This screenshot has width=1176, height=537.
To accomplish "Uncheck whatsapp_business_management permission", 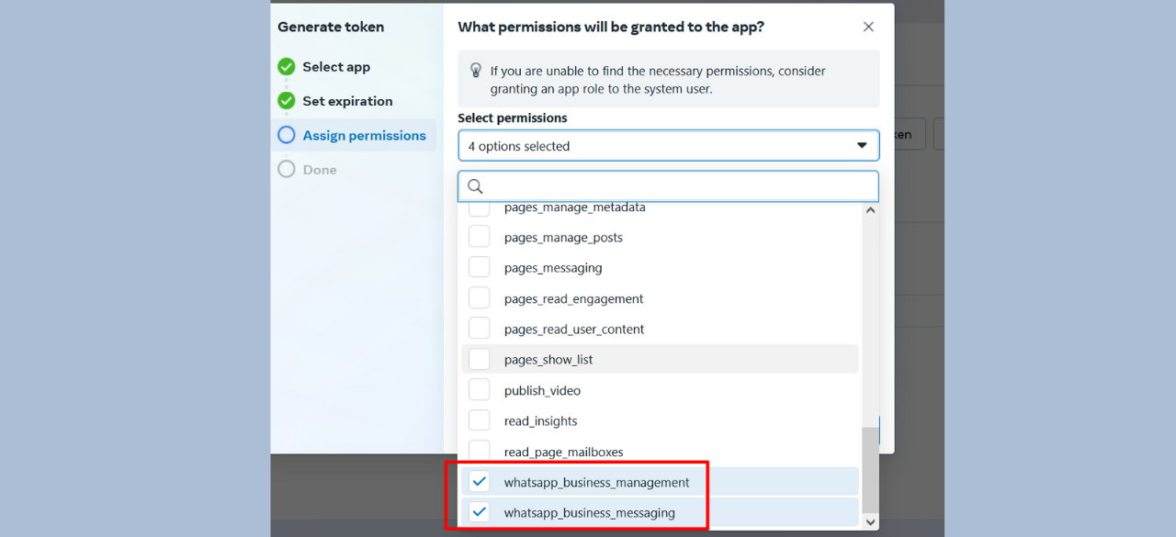I will click(x=480, y=482).
